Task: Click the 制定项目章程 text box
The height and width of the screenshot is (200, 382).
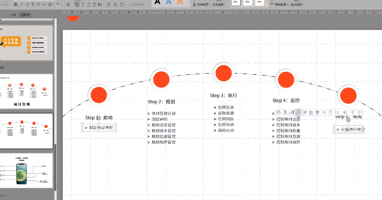Action: coord(99,127)
